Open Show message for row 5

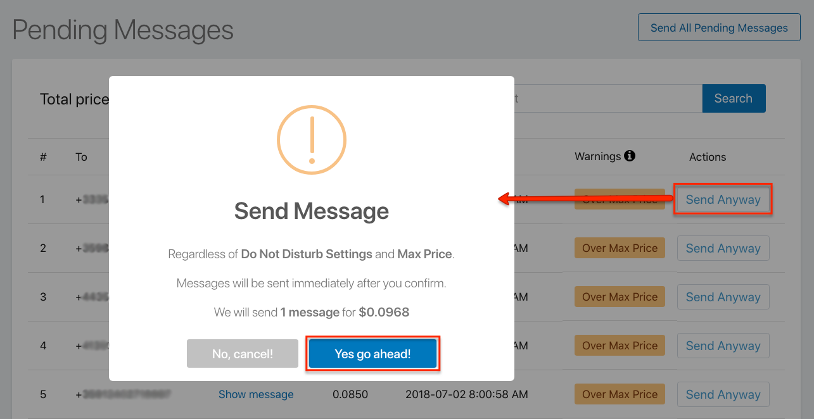[x=256, y=394]
